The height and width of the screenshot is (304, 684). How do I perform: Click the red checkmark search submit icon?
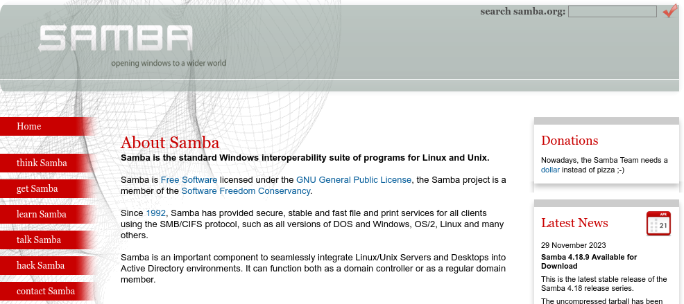[x=669, y=11]
